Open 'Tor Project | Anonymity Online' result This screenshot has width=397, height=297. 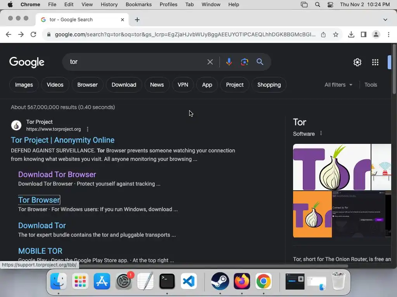coord(62,140)
